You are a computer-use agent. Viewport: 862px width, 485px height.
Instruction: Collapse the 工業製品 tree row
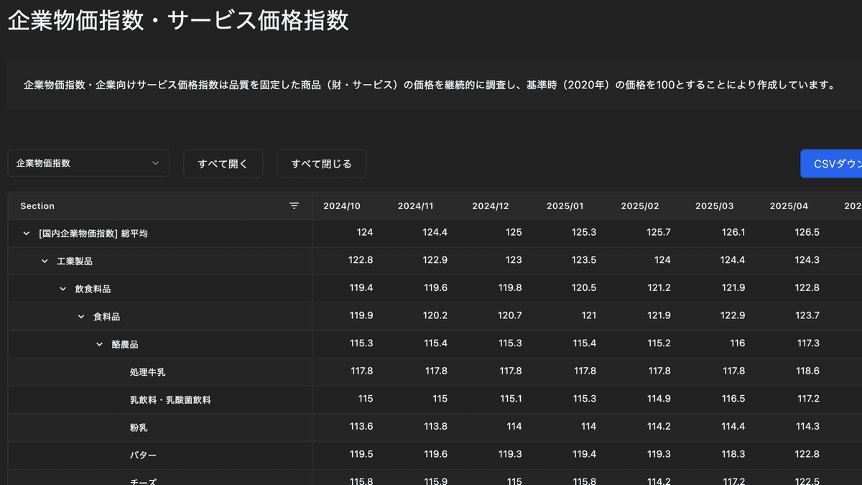45,262
